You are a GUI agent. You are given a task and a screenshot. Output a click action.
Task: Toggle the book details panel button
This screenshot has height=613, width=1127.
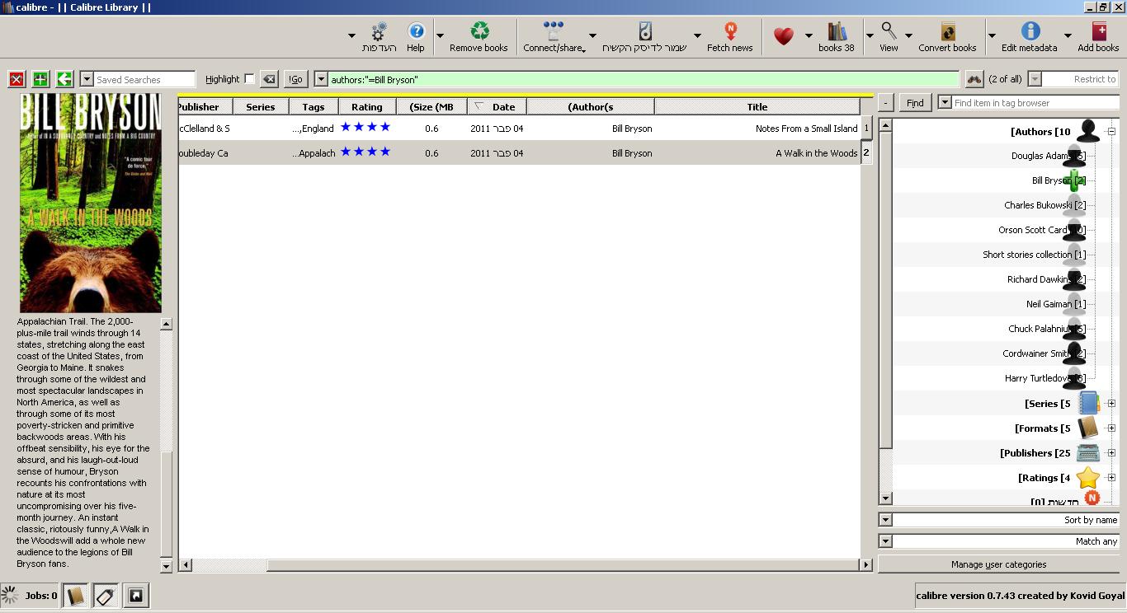pos(75,595)
